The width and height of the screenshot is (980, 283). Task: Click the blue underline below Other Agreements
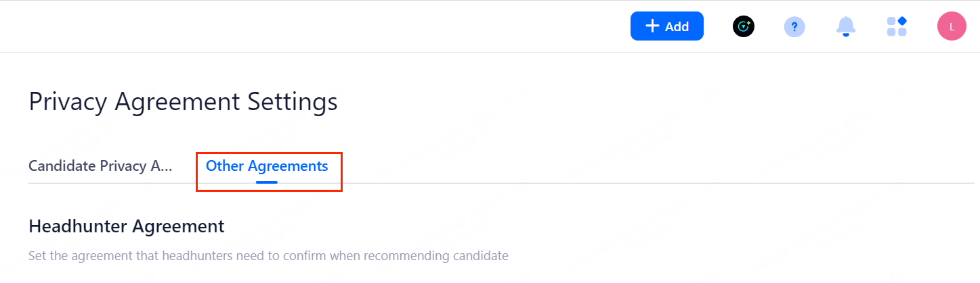pos(267,182)
